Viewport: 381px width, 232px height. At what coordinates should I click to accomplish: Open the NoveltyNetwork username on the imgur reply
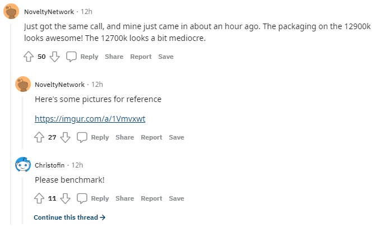pos(59,84)
